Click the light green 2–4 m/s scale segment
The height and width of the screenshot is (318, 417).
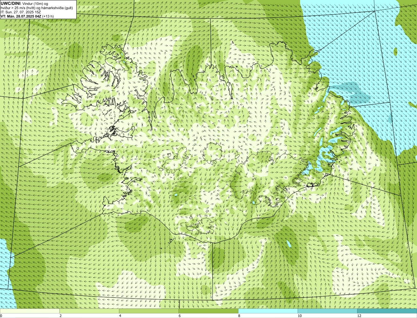pos(90,311)
